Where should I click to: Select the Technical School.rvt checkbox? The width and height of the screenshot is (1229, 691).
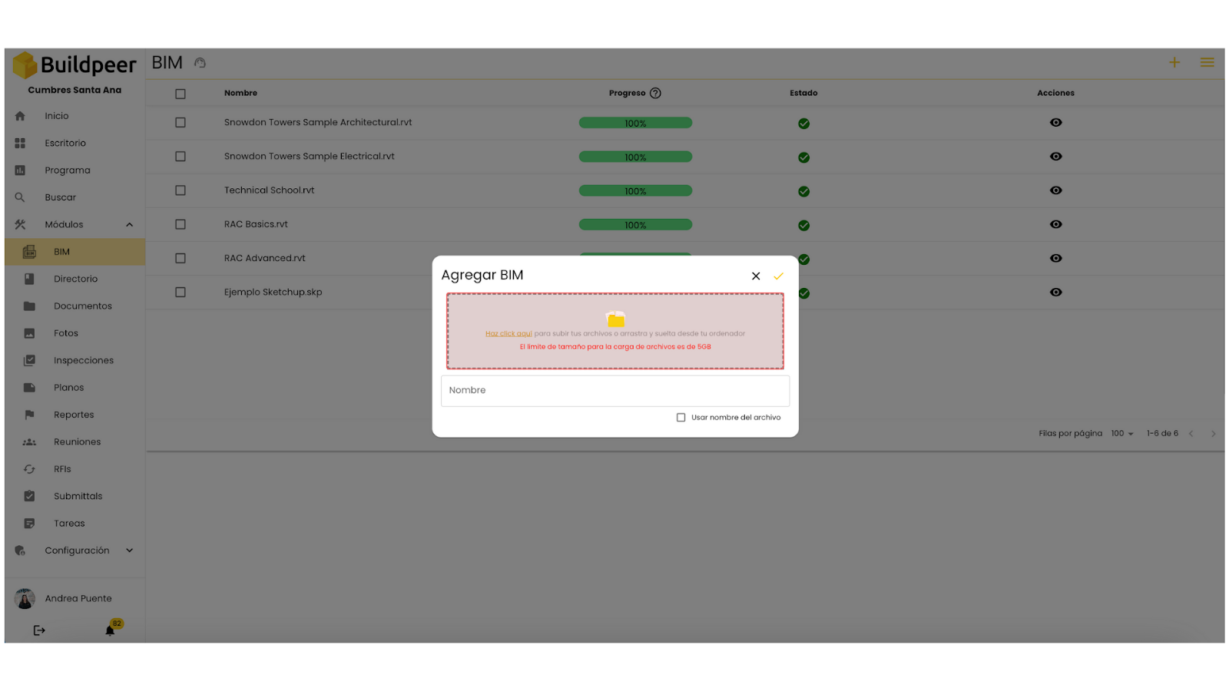tap(181, 190)
